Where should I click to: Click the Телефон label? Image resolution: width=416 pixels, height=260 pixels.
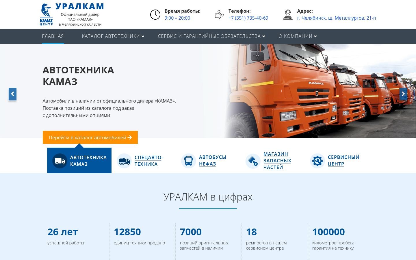click(x=239, y=11)
